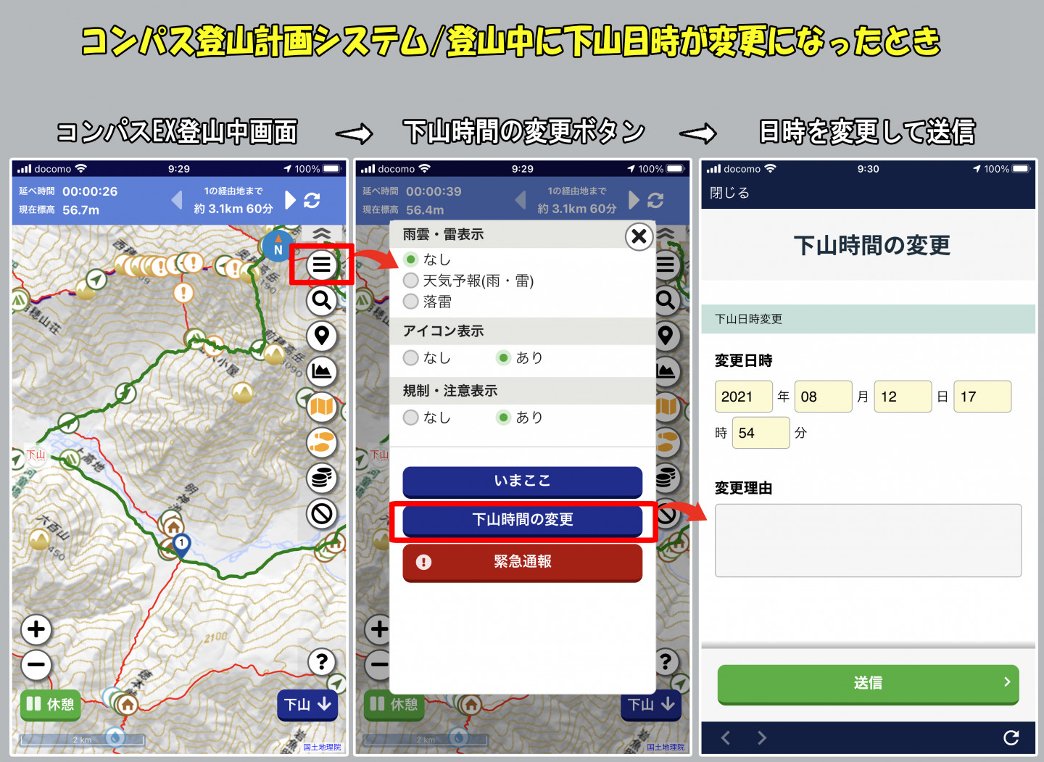Viewport: 1044px width, 762px height.
Task: Focus the hour field showing 17
Action: coord(982,397)
